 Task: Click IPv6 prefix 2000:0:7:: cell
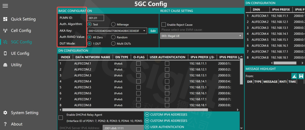[x=225, y=99]
